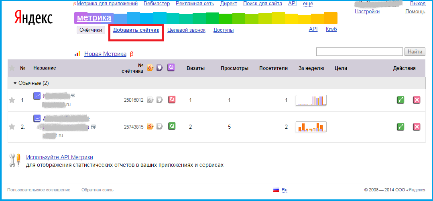Open Поиск для сайта link
Screen dimensions: 433x201
click(262, 4)
